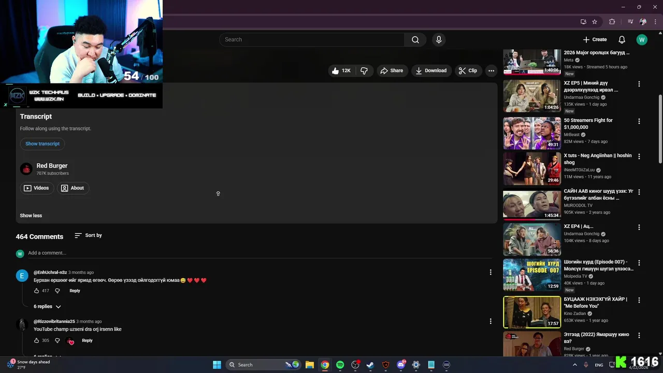Create a Clip with scissors button

468,70
